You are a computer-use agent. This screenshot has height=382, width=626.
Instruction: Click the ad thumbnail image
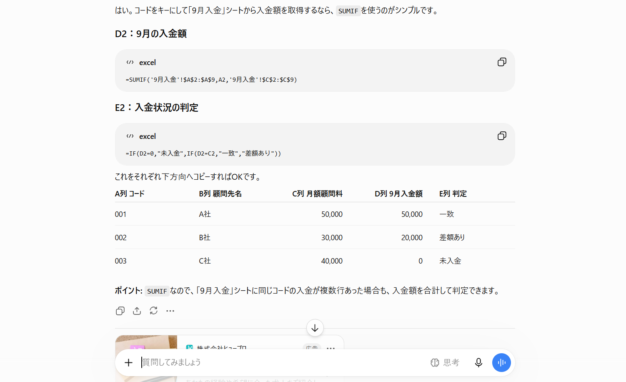[x=146, y=342]
